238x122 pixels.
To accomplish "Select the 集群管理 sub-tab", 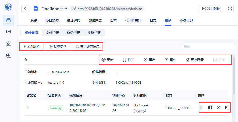I will point(94,33).
